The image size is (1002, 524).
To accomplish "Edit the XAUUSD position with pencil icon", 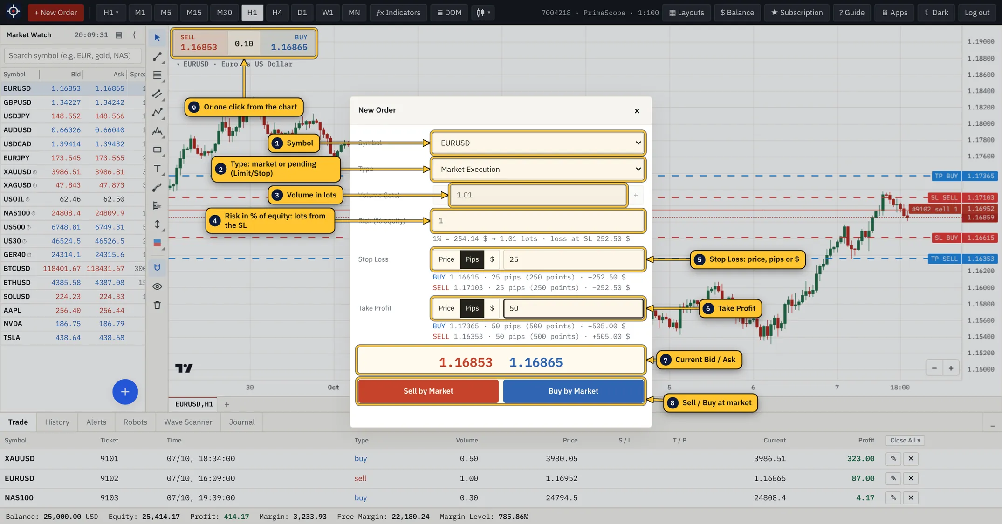I will point(893,459).
